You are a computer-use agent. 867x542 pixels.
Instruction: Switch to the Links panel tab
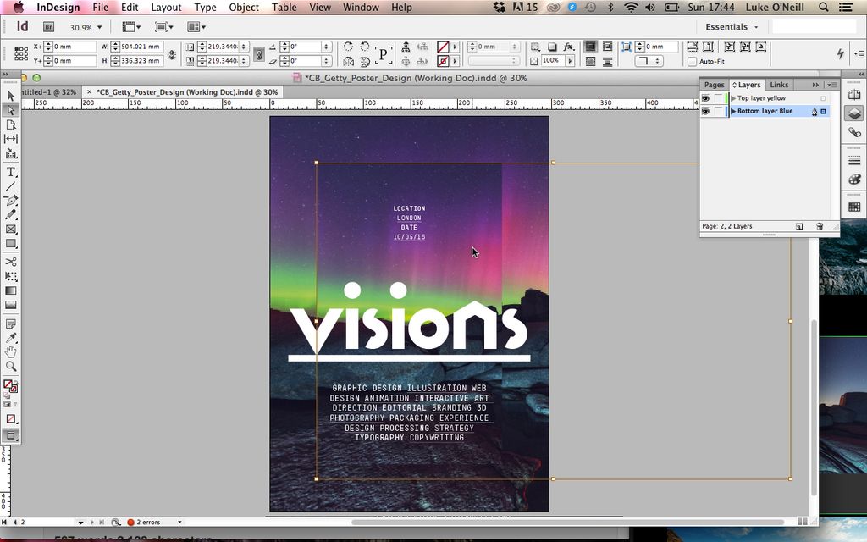coord(780,85)
